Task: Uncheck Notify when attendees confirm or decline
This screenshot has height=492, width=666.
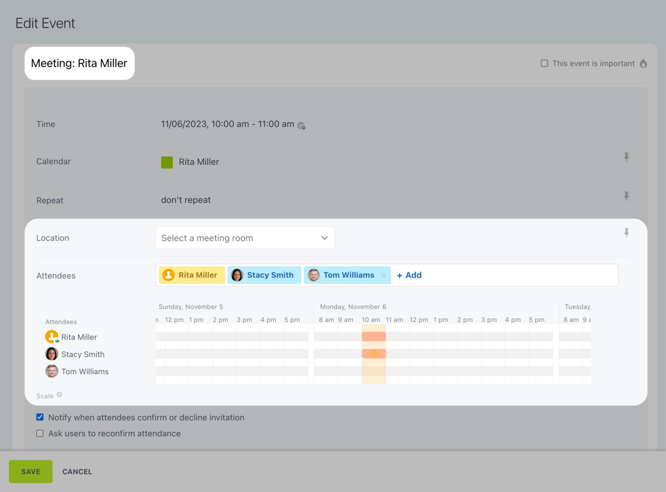Action: click(x=40, y=417)
